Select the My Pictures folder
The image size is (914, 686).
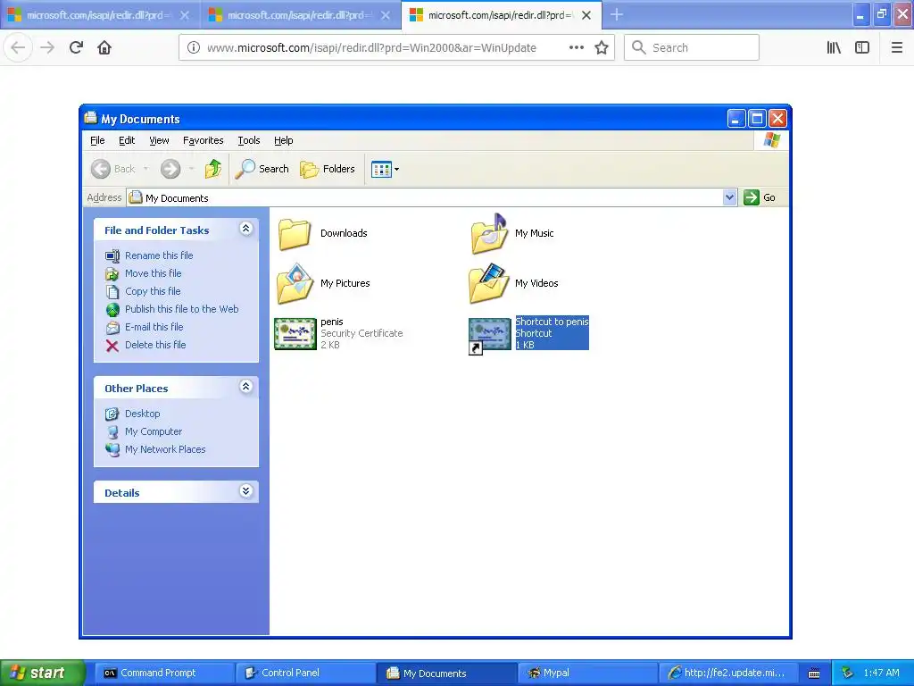point(323,283)
